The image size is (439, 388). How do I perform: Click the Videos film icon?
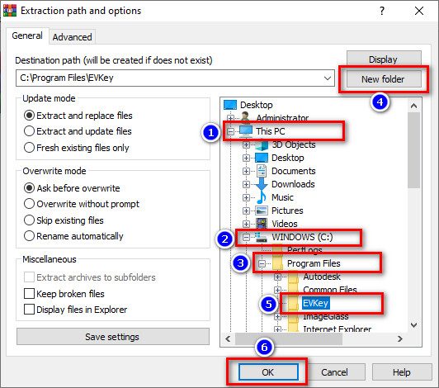(262, 224)
